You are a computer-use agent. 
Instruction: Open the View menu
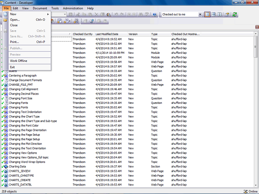click(x=25, y=8)
